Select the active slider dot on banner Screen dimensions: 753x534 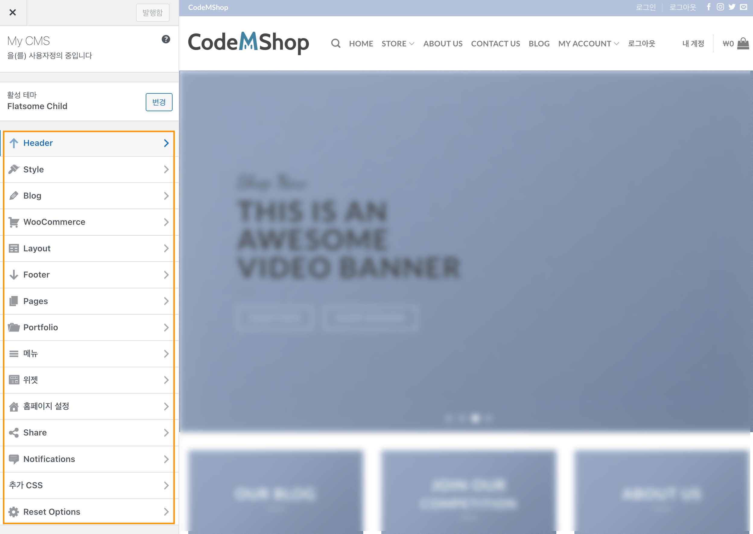(x=475, y=418)
